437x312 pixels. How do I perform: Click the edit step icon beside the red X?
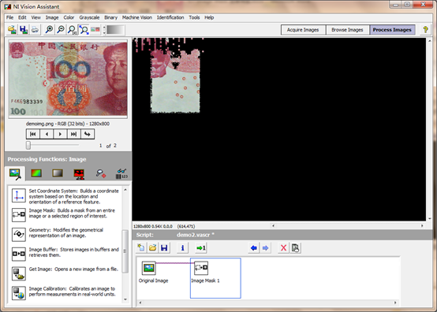pos(295,247)
